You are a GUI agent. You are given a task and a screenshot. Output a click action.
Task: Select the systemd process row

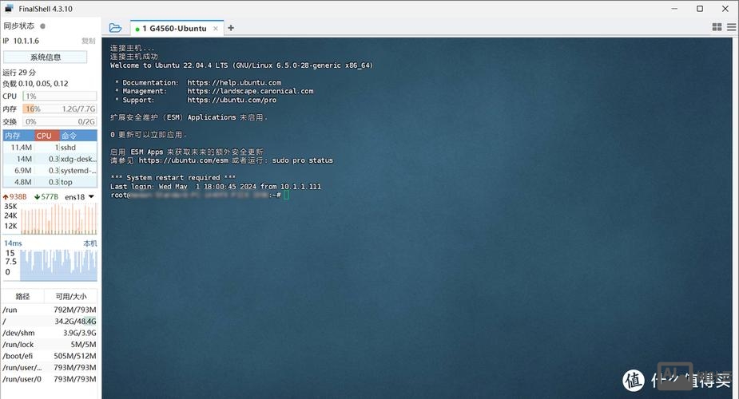(x=50, y=170)
